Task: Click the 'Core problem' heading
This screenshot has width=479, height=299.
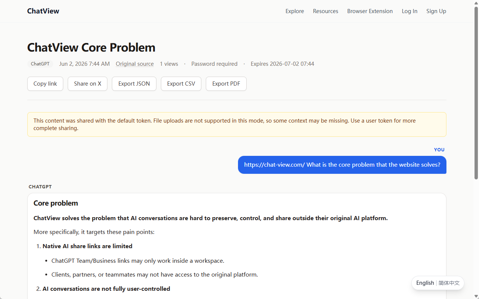Action: coord(56,203)
